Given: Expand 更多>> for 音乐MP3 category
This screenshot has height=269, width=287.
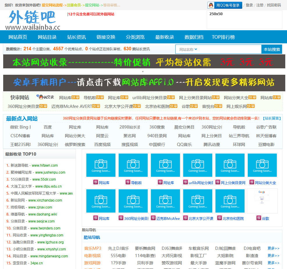Looking at the screenshot, I should [x=273, y=248].
